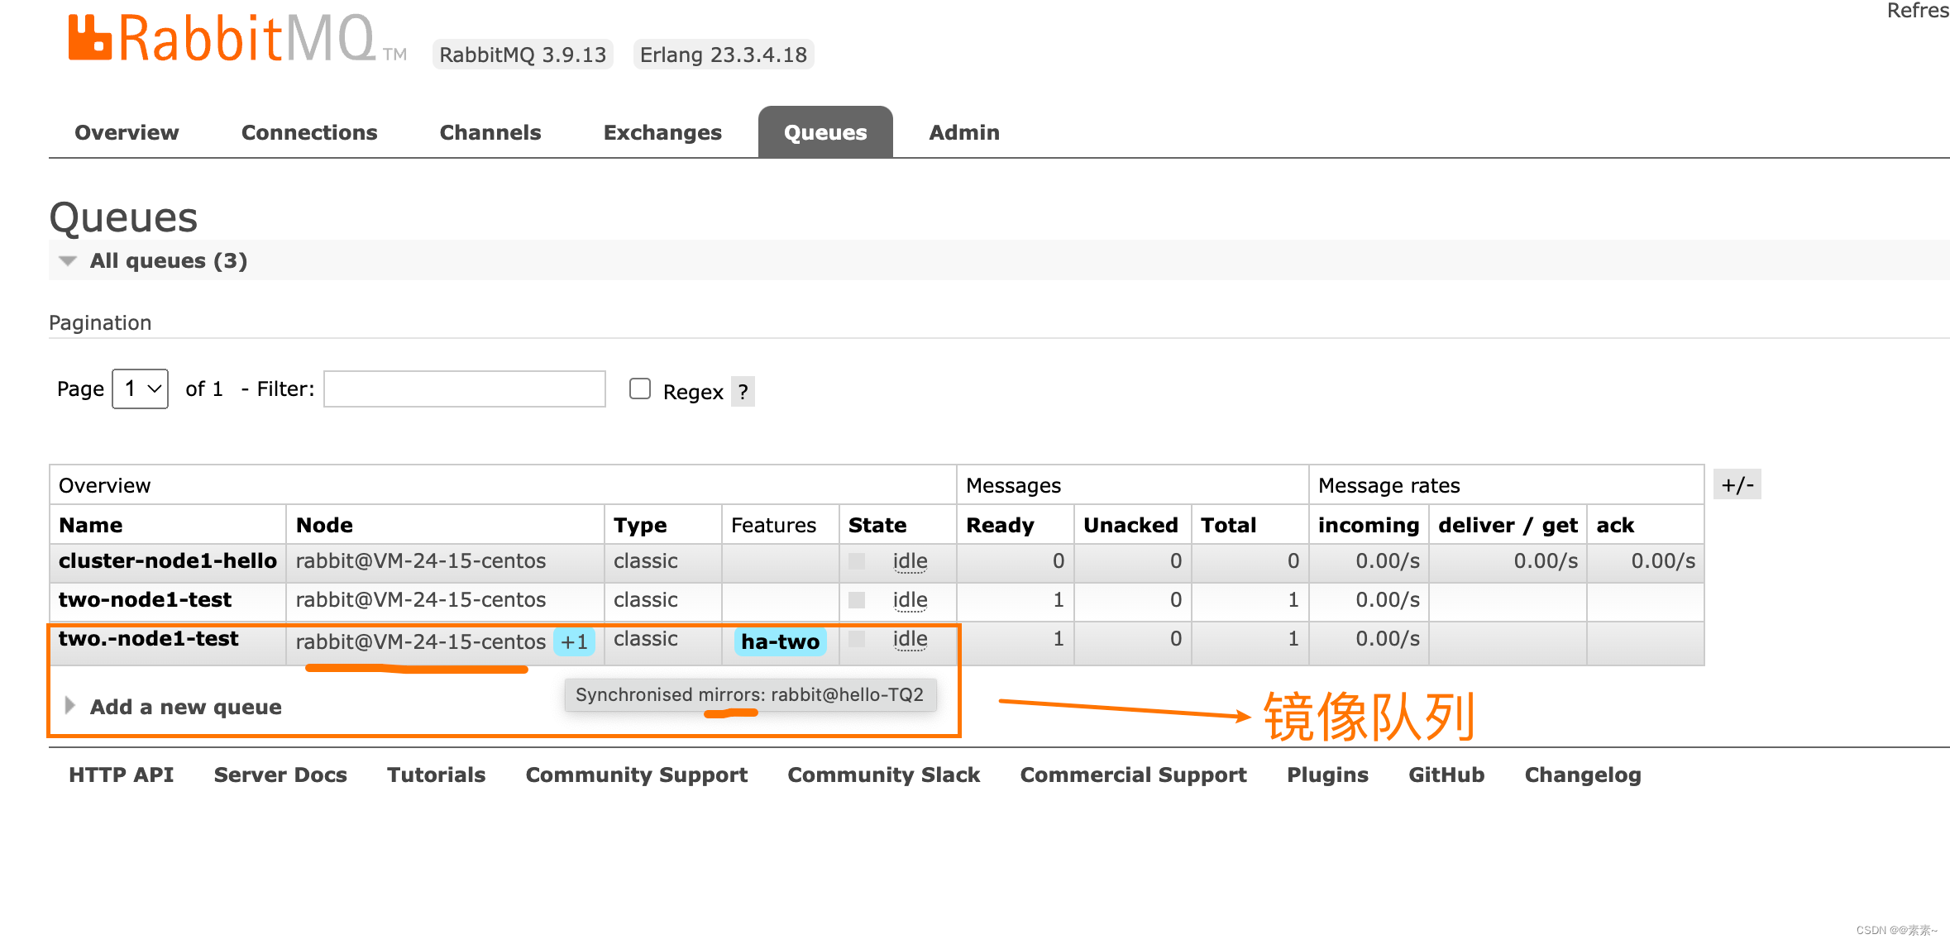Open the Plugins footer link
This screenshot has width=1950, height=944.
(1326, 775)
